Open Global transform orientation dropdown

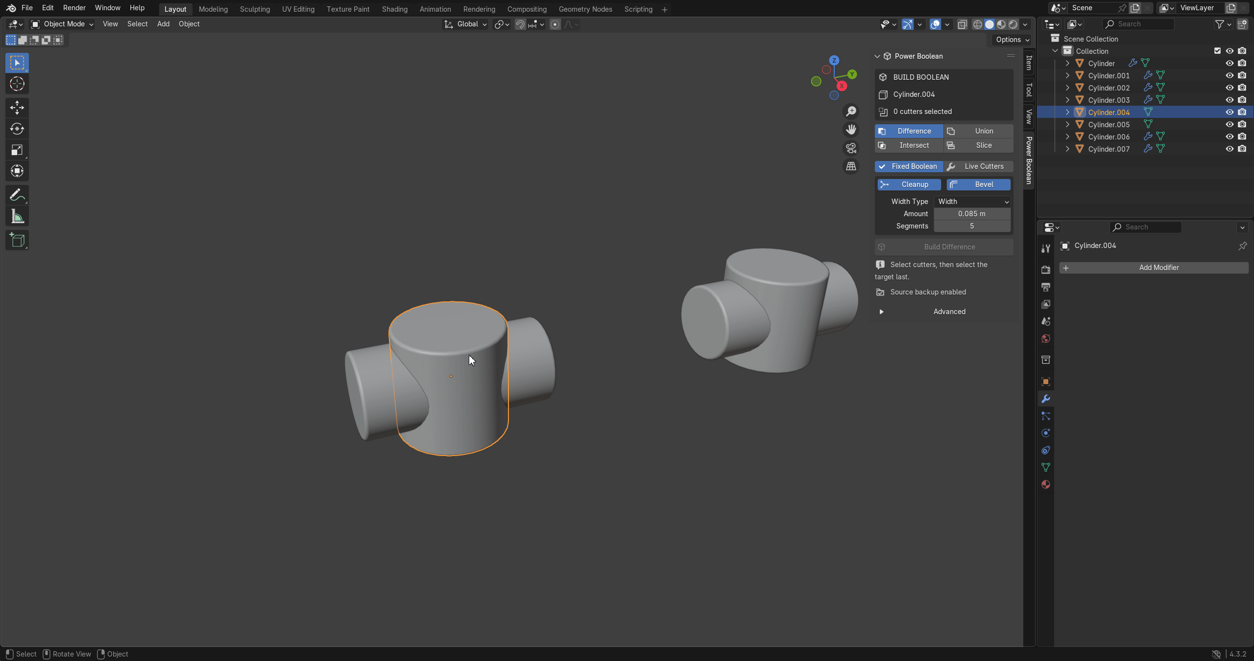point(466,24)
